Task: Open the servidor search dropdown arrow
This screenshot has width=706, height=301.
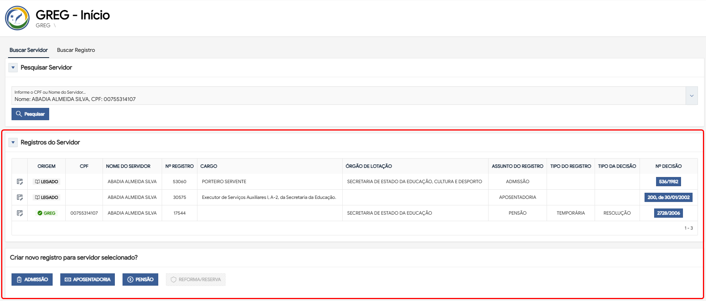Action: (691, 96)
